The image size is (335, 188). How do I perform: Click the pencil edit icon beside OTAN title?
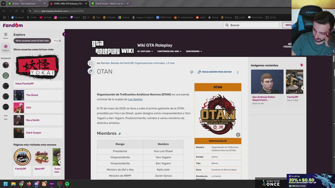click(x=91, y=71)
